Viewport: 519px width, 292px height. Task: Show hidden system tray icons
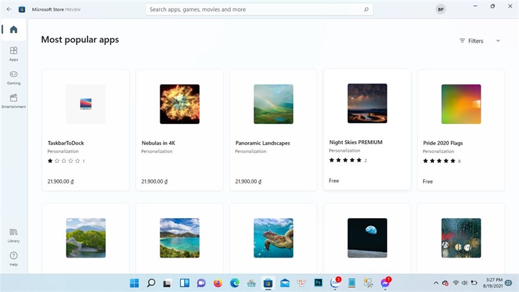[436, 283]
